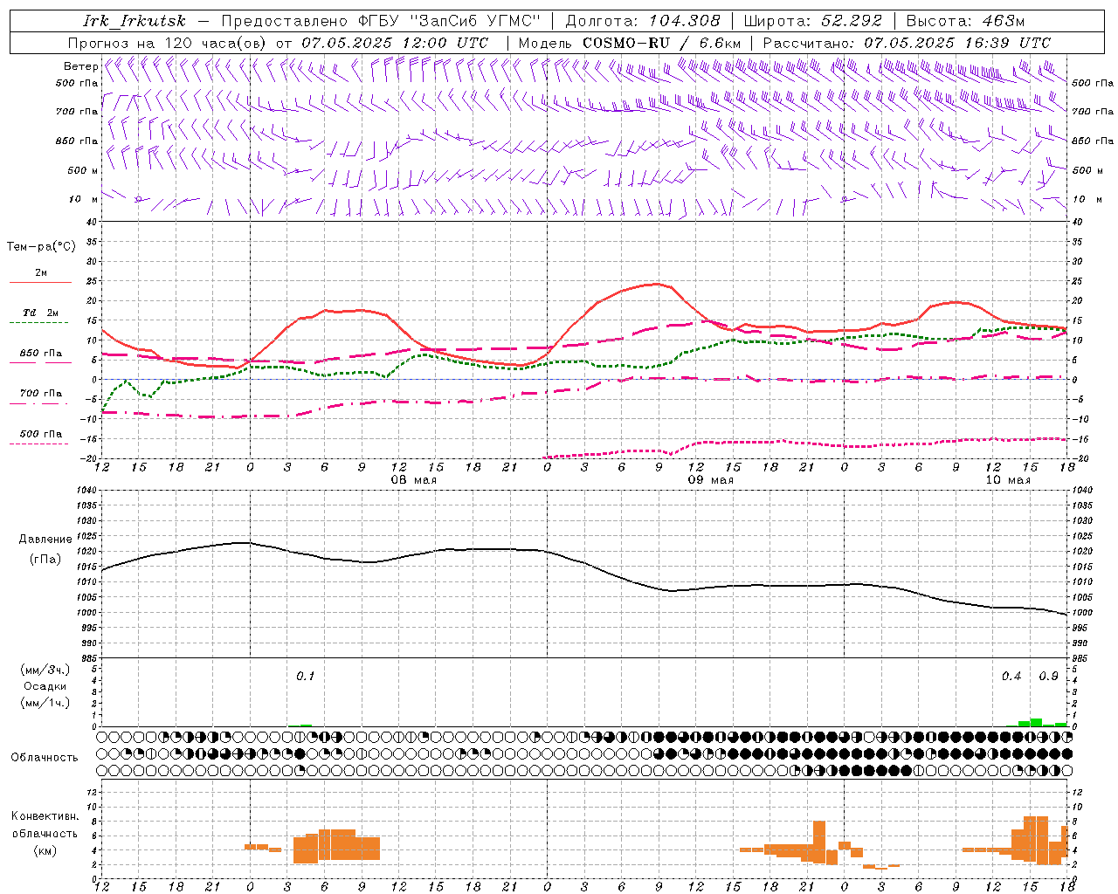Click the '2м' temperature legend label
Viewport: 1118px width, 894px height.
click(41, 272)
